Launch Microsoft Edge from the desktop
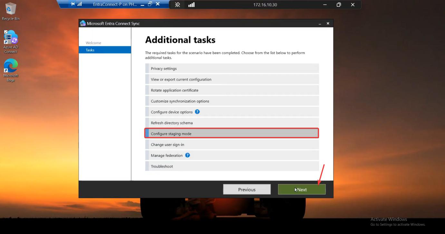The height and width of the screenshot is (234, 445). coord(11,70)
